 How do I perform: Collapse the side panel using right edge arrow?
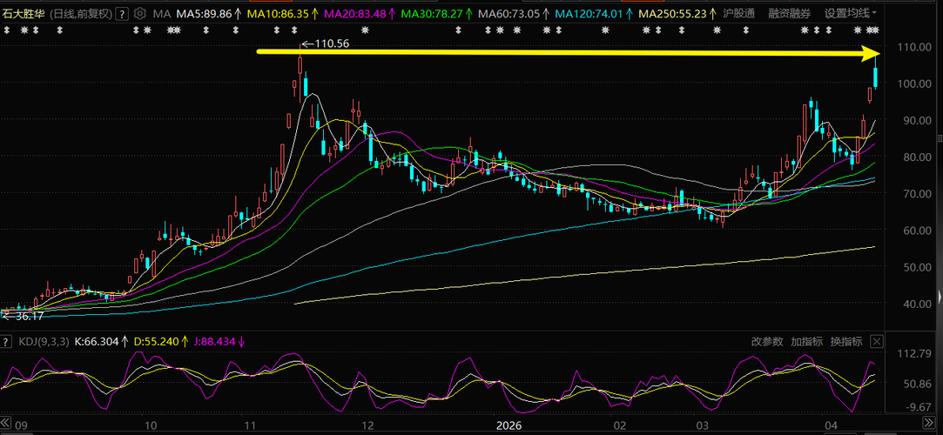point(940,297)
